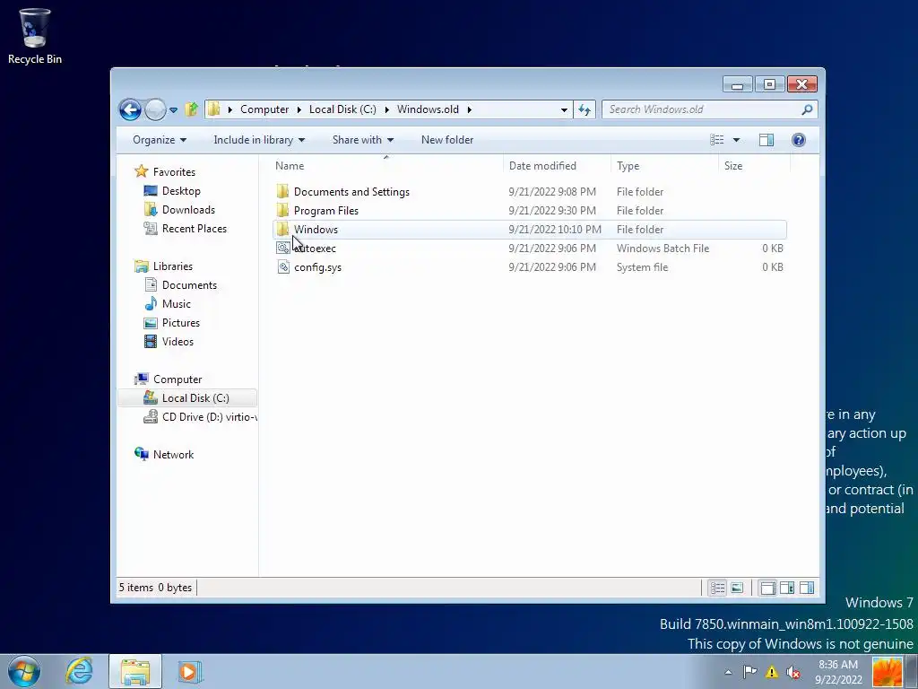
Task: Select Computer in navigation pane
Action: [x=169, y=379]
